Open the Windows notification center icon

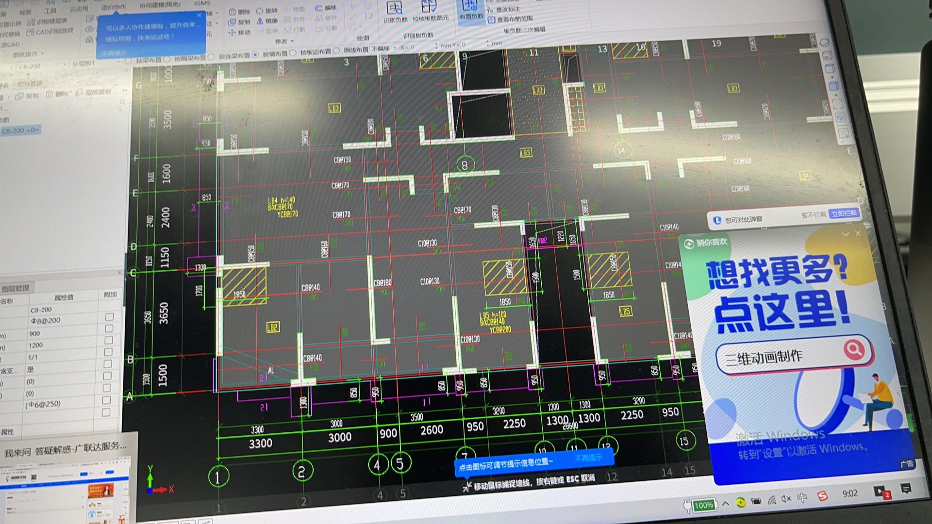coord(906,489)
